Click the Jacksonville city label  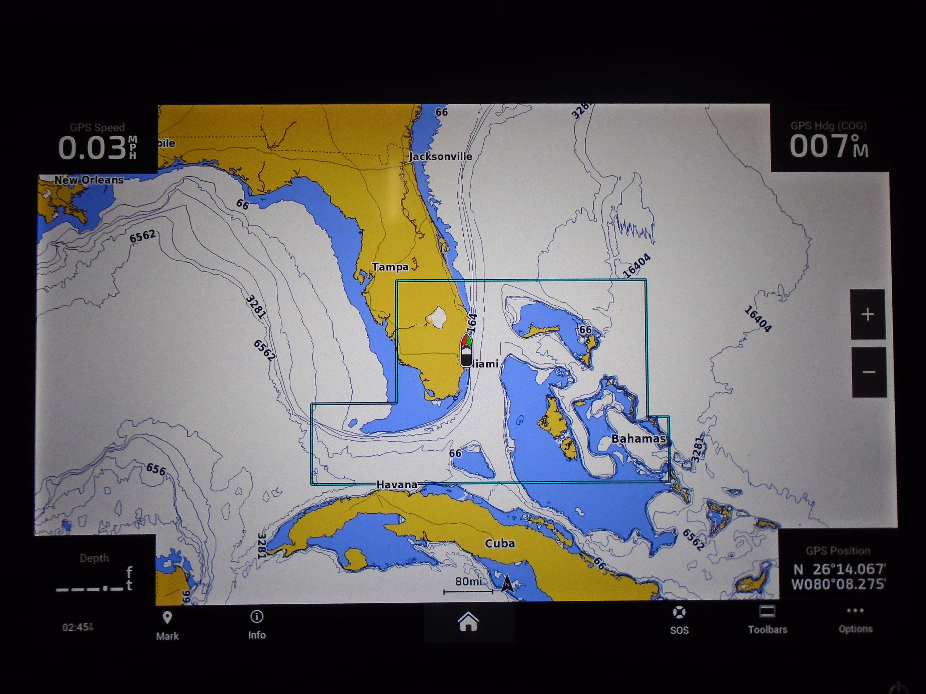pyautogui.click(x=441, y=157)
